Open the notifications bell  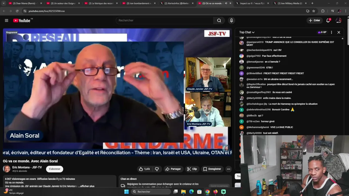pyautogui.click(x=328, y=20)
